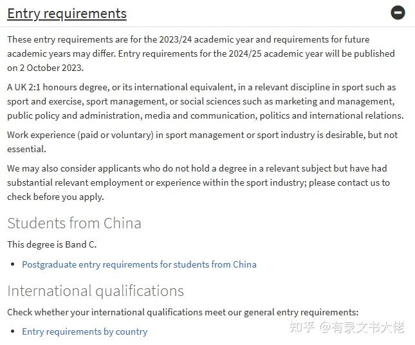Click the 知乎 watermark logo
This screenshot has width=415, height=345.
pos(302,327)
